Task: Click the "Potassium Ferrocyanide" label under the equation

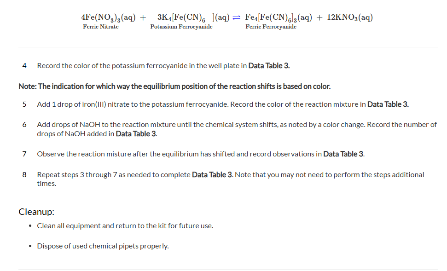Action: [x=181, y=27]
